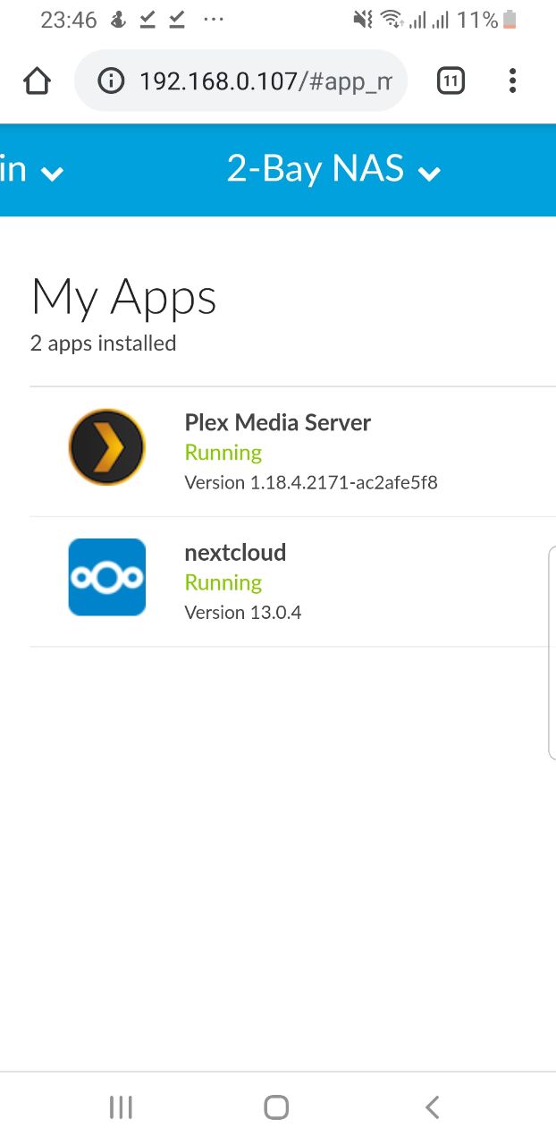556x1145 pixels.
Task: Open the browser three-dot menu
Action: [x=512, y=81]
